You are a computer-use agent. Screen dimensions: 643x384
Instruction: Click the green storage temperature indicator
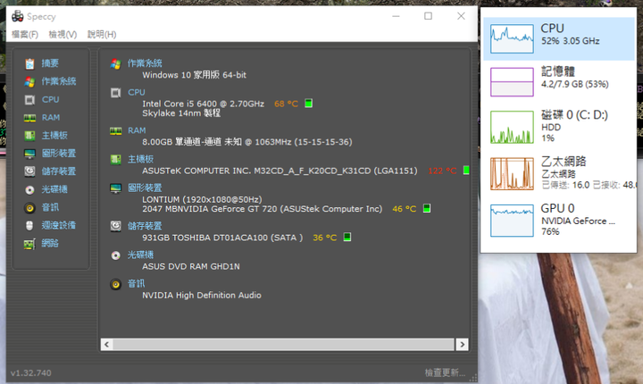click(347, 238)
